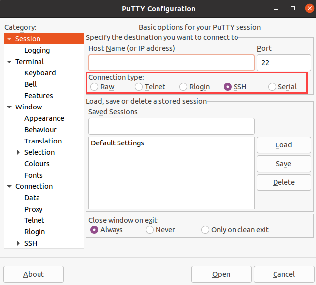Open Rlogin settings in category tree
The image size is (316, 285).
35,232
